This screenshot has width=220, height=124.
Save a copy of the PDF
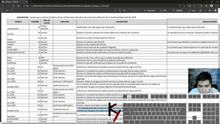click(x=205, y=10)
